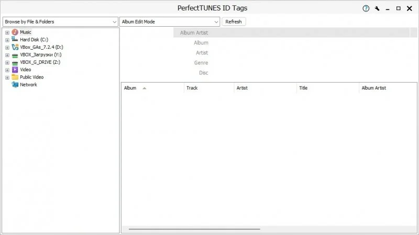The image size is (419, 235).
Task: Sort by the Artist column header
Action: coord(265,88)
